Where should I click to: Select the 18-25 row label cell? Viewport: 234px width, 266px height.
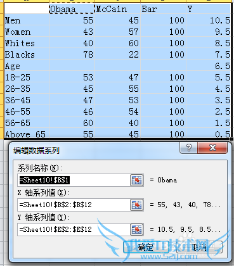click(x=27, y=77)
